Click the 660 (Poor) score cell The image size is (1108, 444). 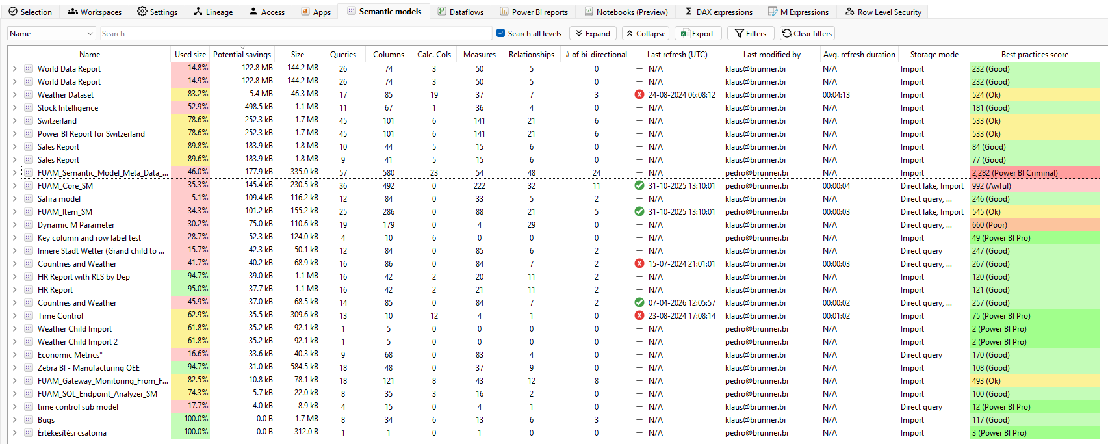coord(1035,224)
